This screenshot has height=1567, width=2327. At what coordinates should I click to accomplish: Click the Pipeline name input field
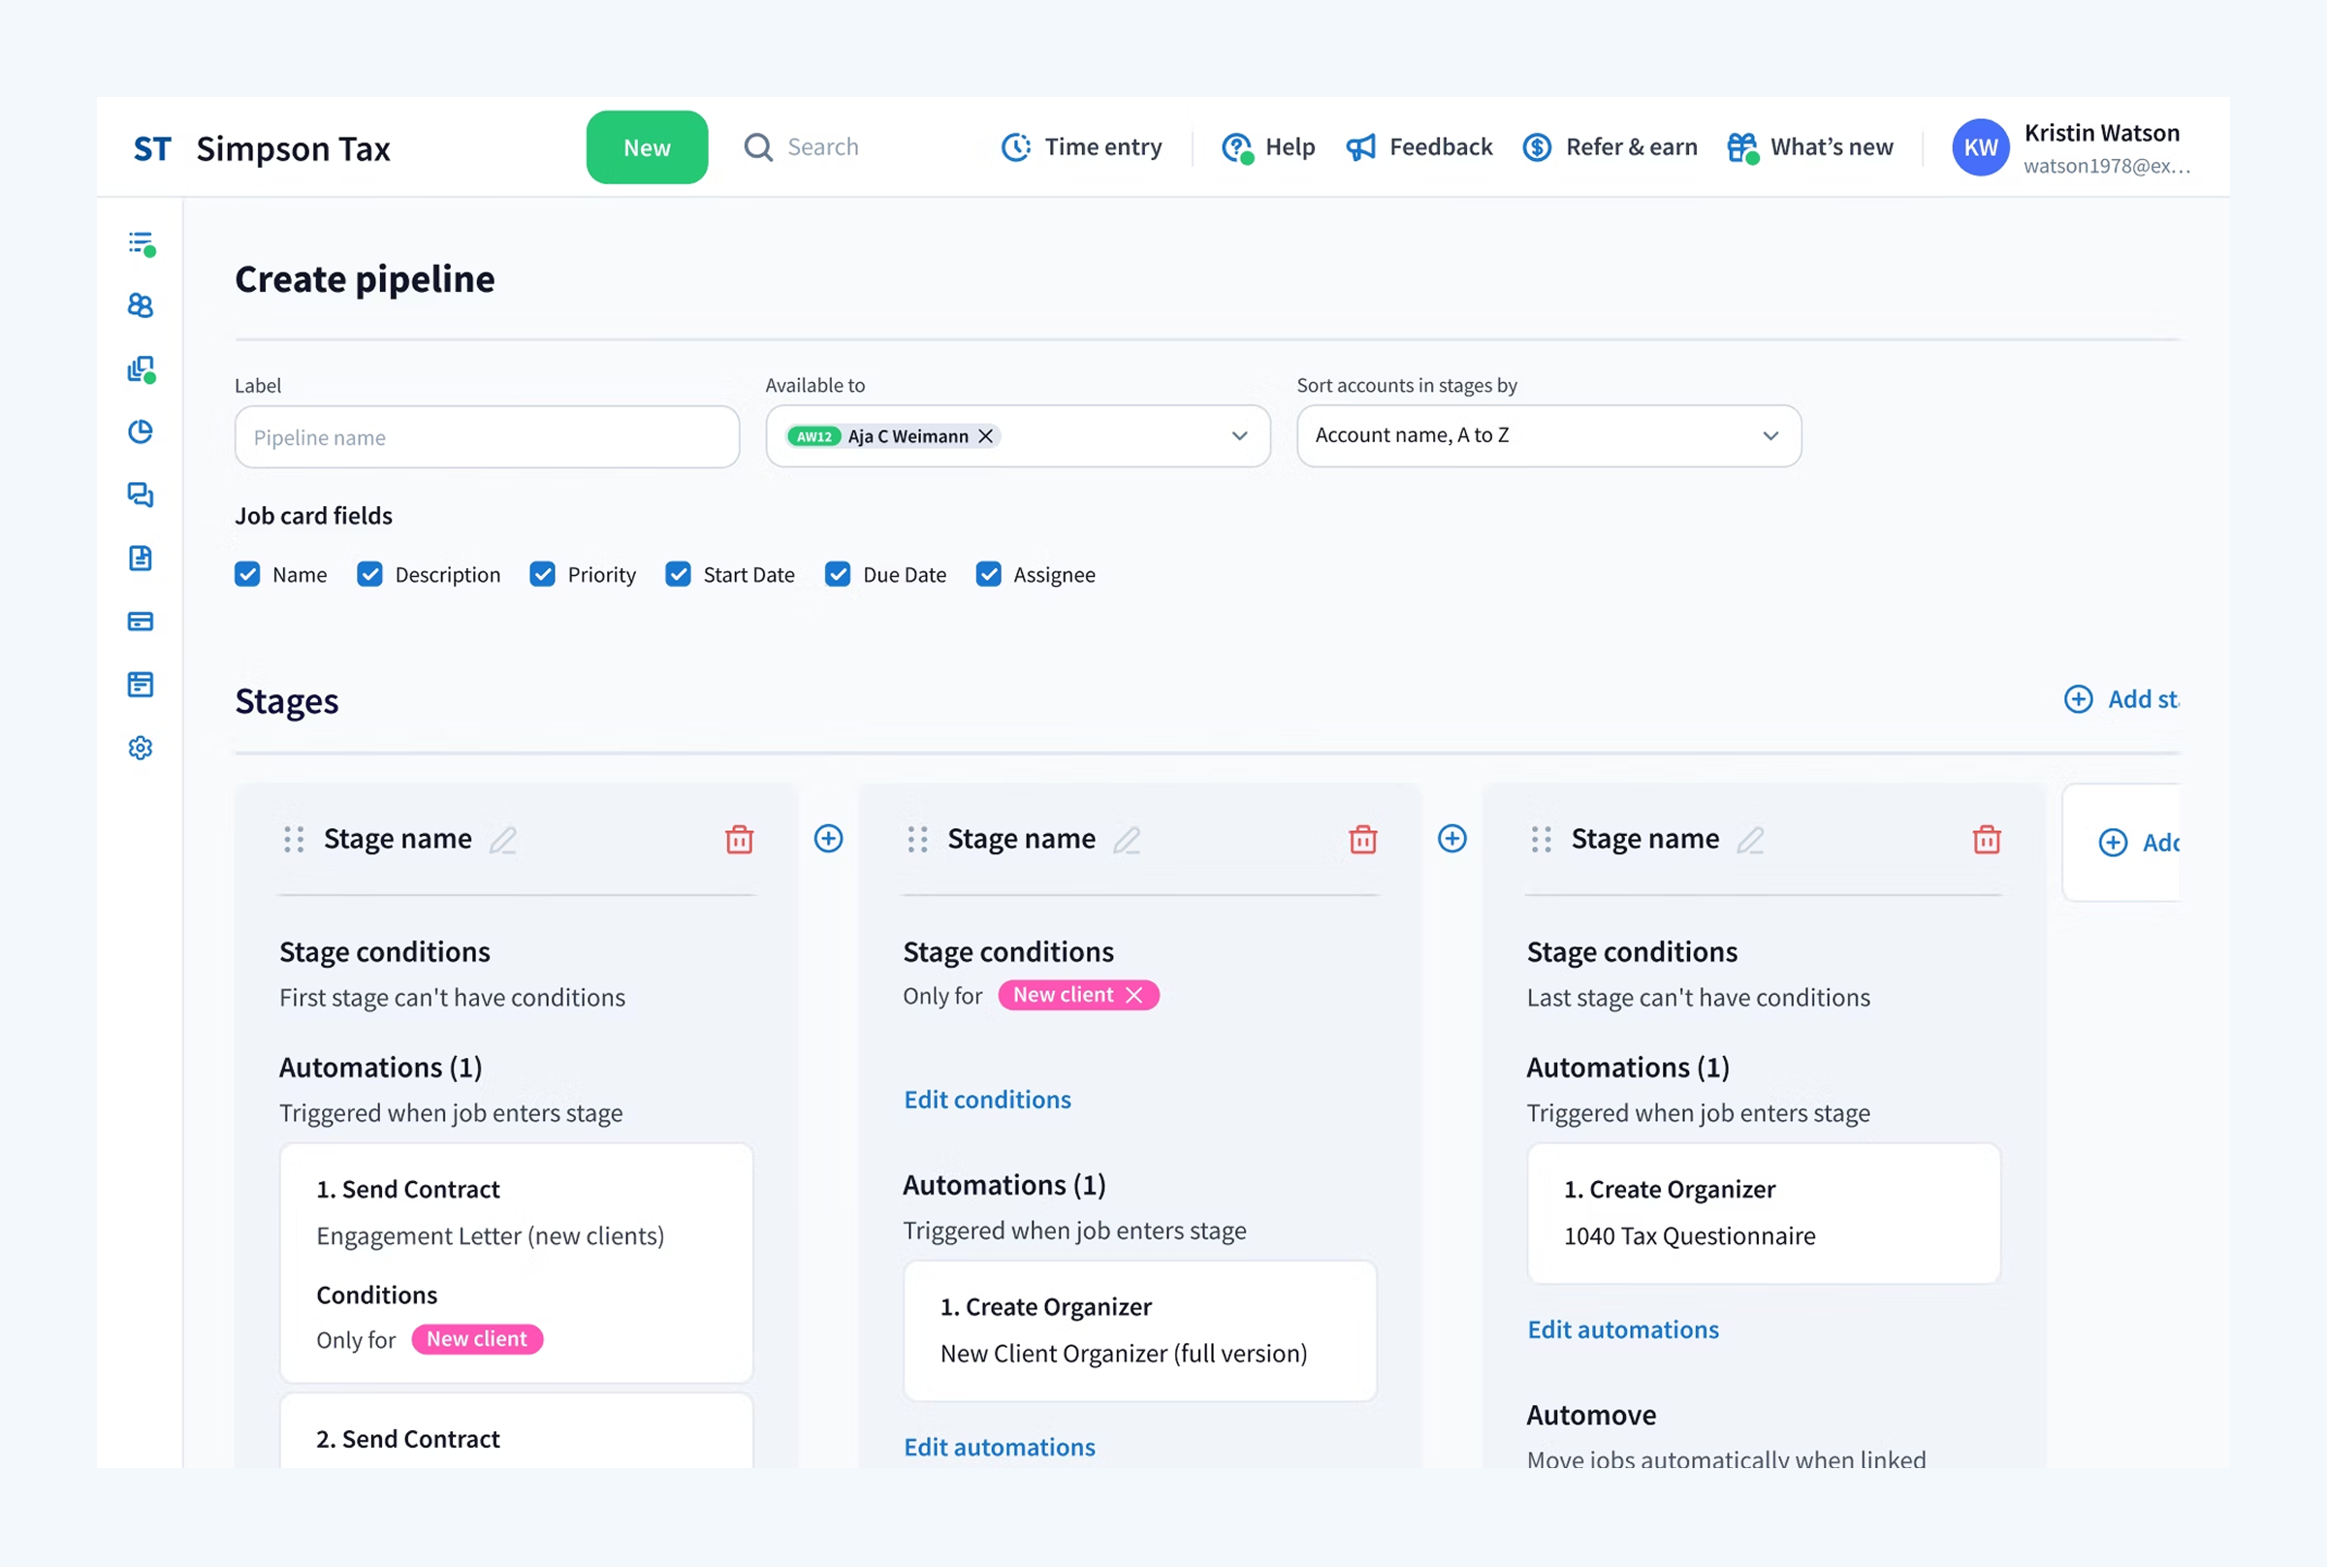487,436
